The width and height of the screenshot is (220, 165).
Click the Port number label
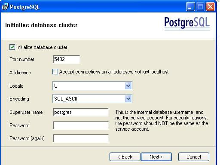[22, 59]
